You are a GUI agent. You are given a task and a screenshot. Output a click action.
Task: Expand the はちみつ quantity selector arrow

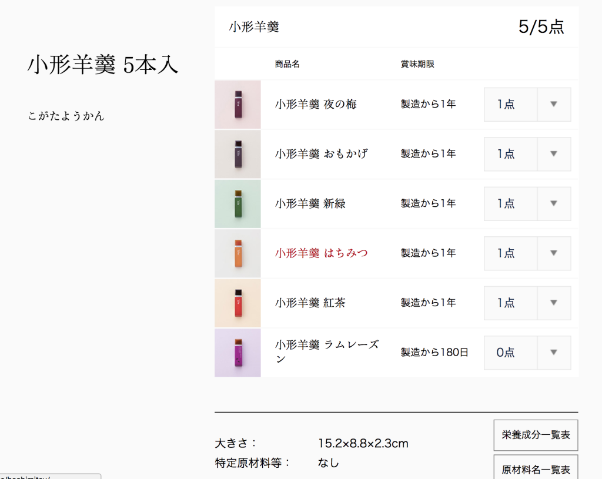[553, 253]
